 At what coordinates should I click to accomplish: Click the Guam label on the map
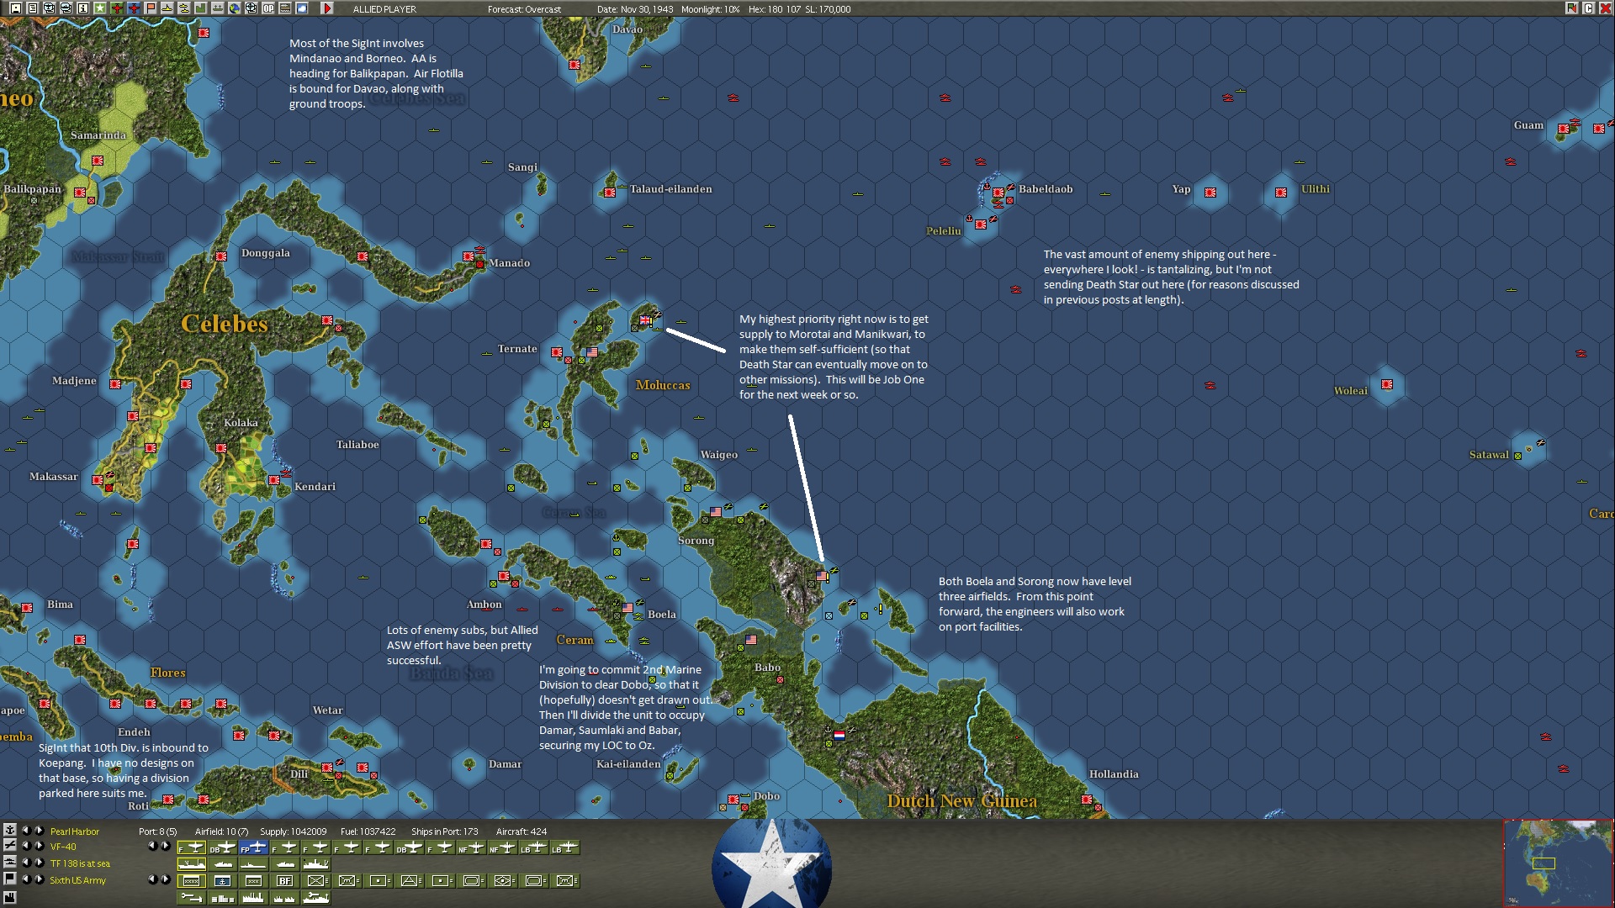[x=1528, y=125]
